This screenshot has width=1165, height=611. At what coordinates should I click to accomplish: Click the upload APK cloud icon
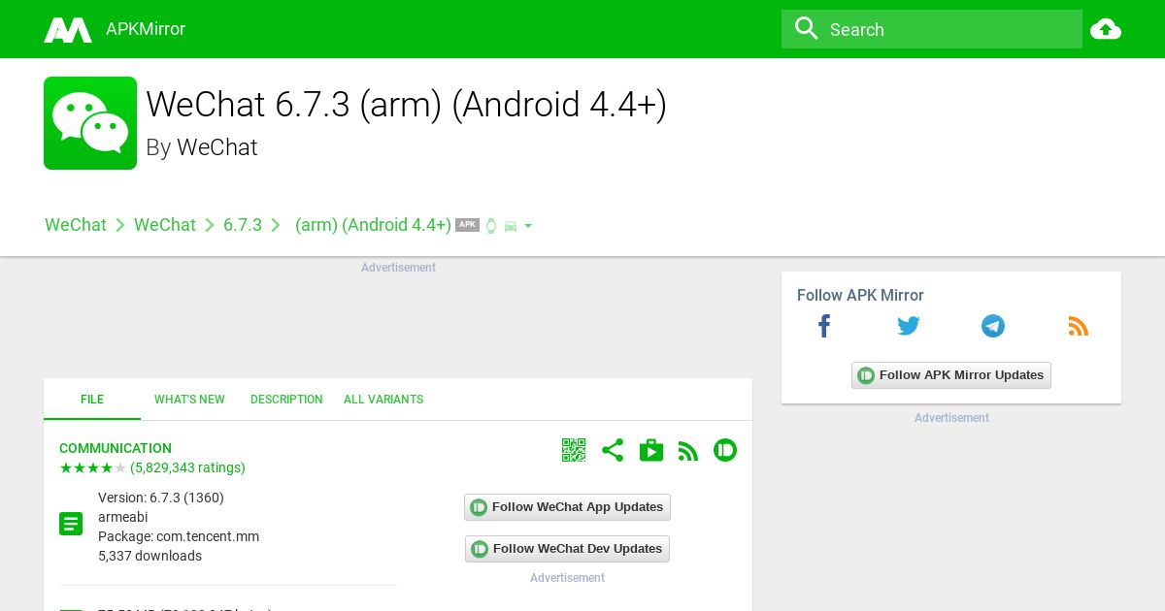tap(1106, 29)
